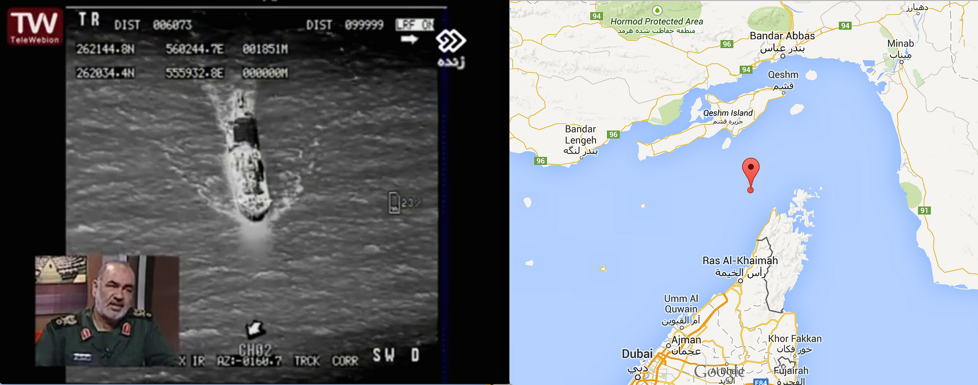Click the Bandar Abbas city dot marker

click(x=783, y=56)
